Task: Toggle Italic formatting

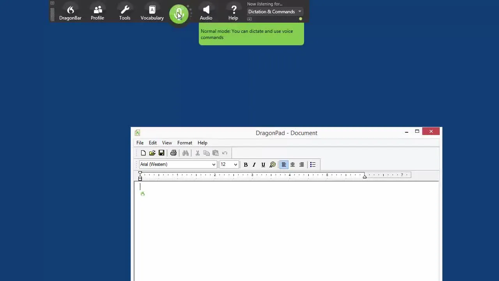Action: 254,165
